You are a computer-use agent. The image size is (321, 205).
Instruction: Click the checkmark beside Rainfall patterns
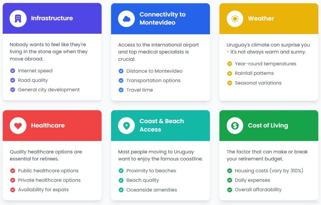click(230, 73)
